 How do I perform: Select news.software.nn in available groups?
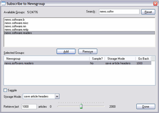[79, 26]
